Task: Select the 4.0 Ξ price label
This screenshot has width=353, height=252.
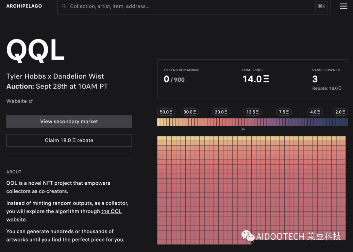Action: click(x=315, y=112)
